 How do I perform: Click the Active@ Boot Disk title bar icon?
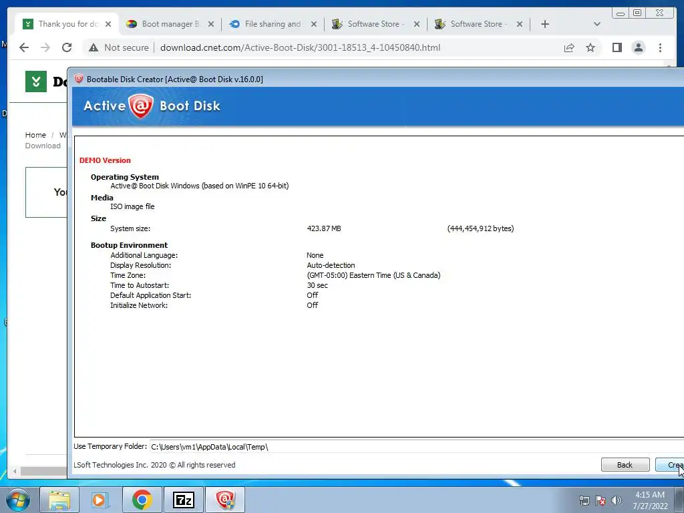79,79
